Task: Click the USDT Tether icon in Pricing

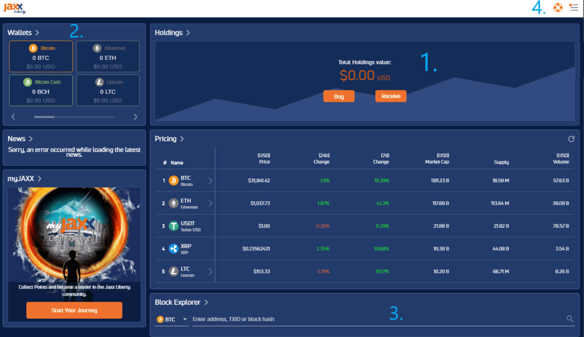Action: point(173,226)
